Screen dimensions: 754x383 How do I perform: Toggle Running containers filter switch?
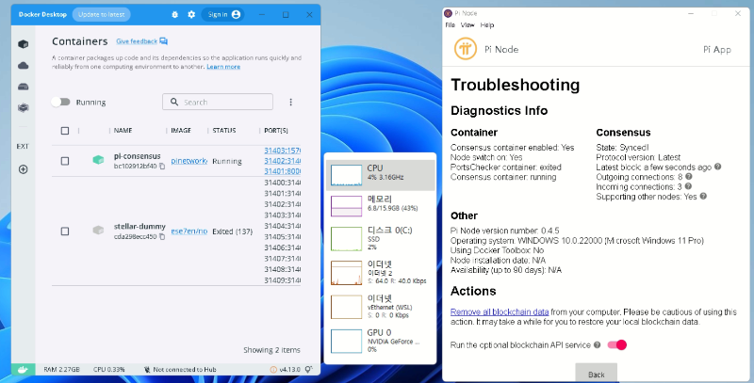[61, 102]
